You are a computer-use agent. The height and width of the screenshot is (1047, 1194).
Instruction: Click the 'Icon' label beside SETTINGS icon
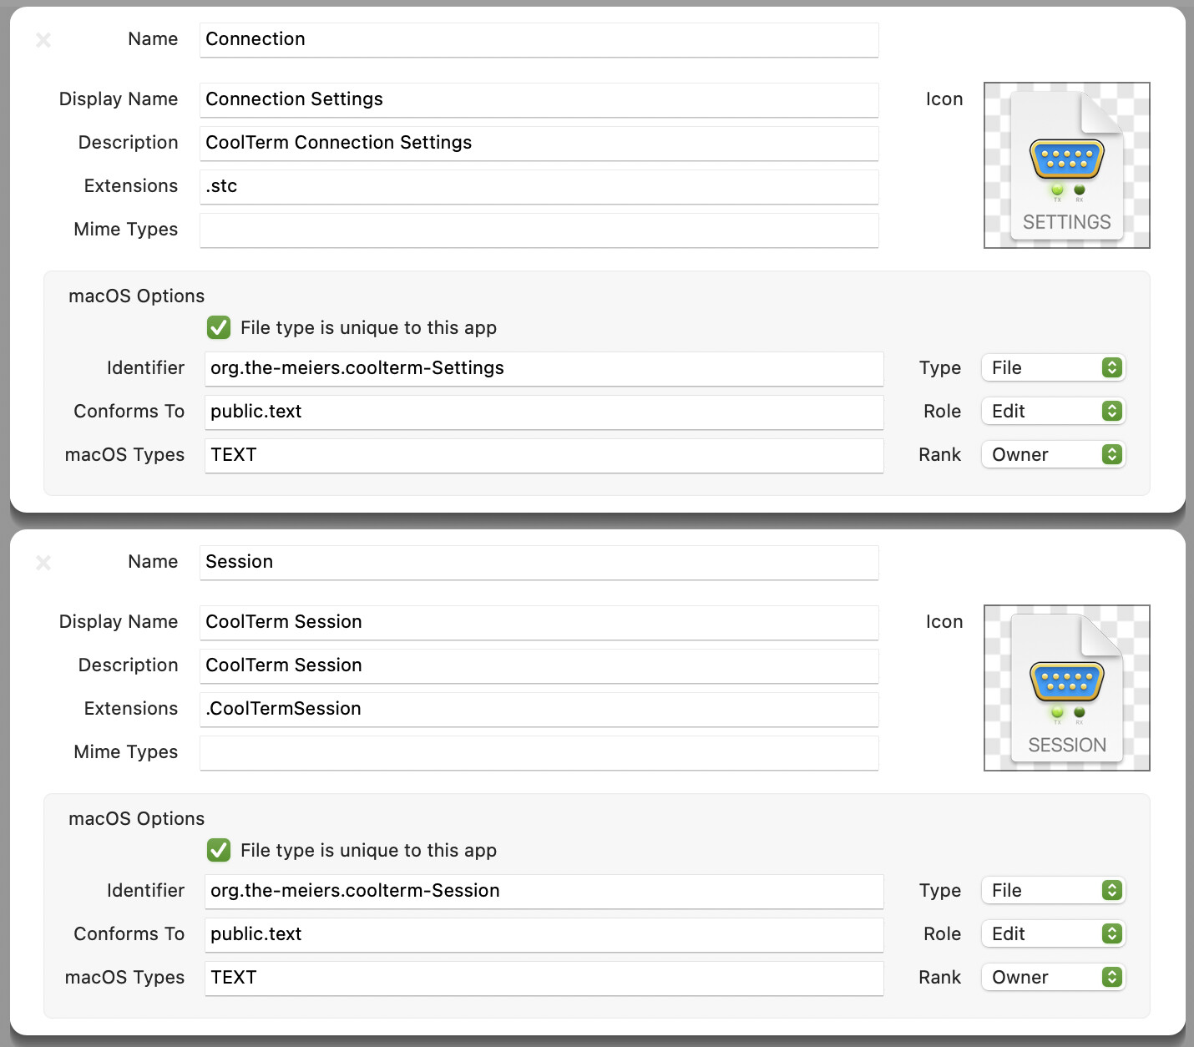(x=944, y=99)
